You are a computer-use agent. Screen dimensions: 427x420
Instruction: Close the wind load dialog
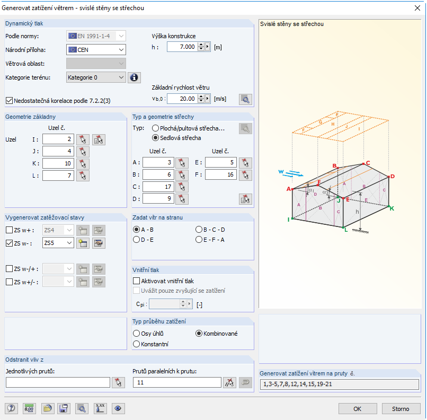tap(417, 8)
